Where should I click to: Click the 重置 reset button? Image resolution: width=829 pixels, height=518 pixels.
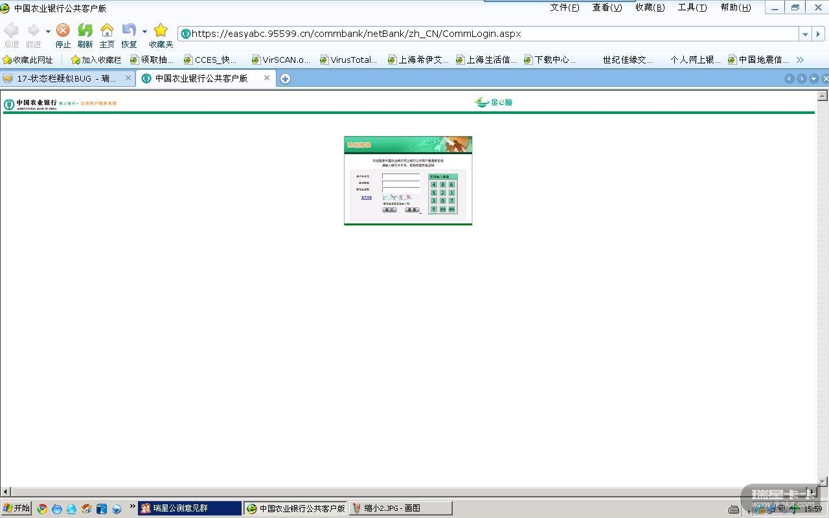412,210
